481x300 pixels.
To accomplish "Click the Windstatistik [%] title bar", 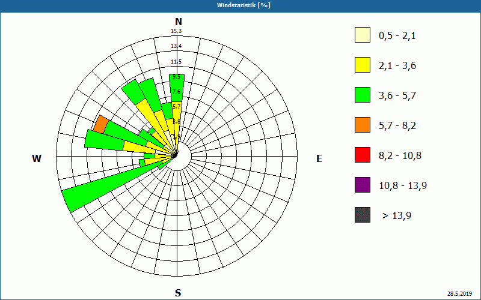I will [x=240, y=5].
